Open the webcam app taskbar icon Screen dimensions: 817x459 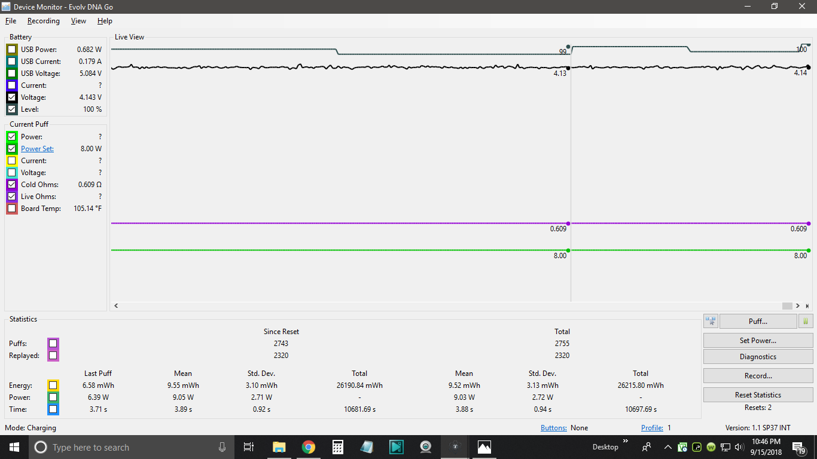click(426, 447)
